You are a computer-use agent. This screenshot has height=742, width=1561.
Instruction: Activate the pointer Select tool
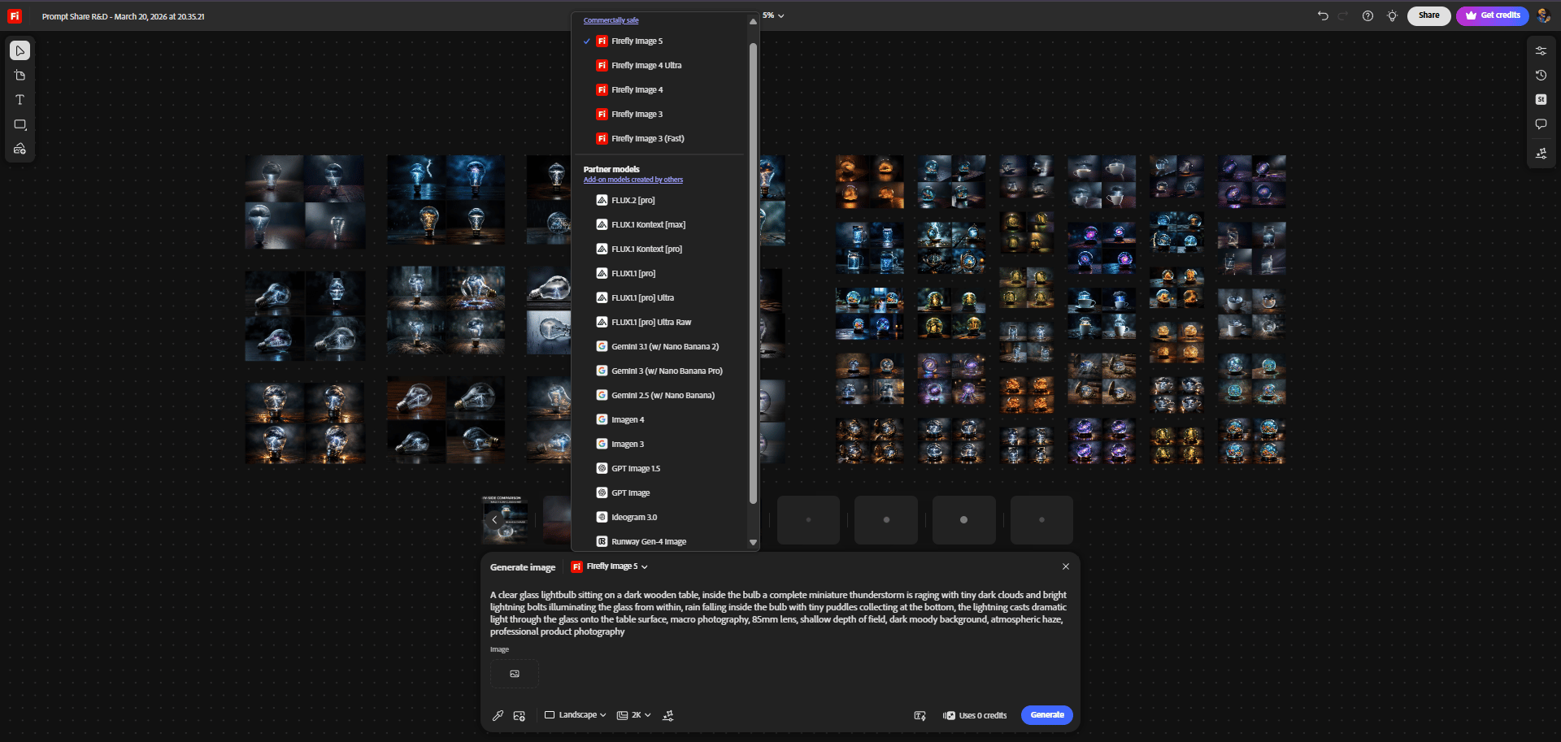click(x=20, y=51)
